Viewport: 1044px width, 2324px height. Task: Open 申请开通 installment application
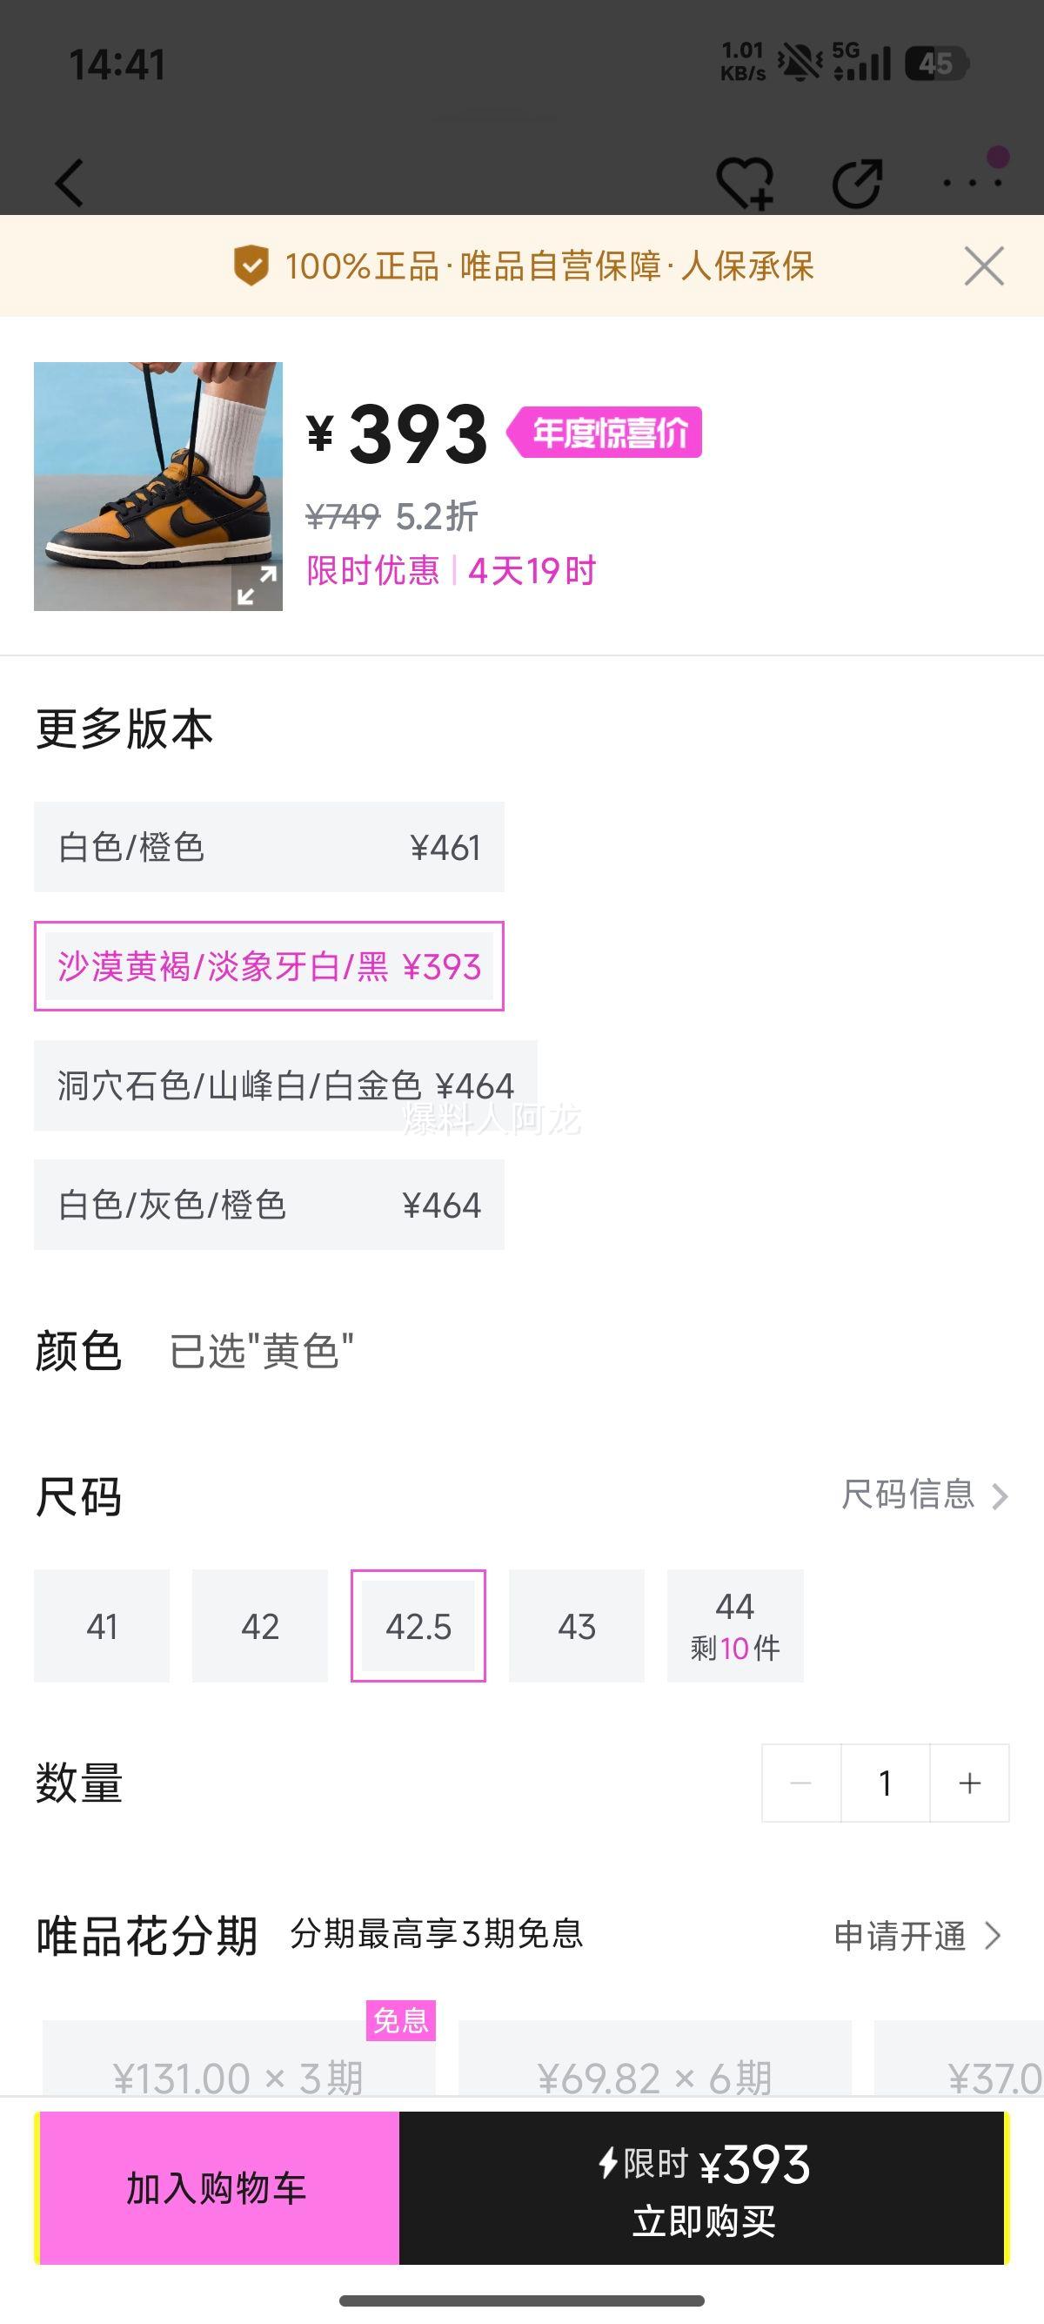click(917, 1935)
